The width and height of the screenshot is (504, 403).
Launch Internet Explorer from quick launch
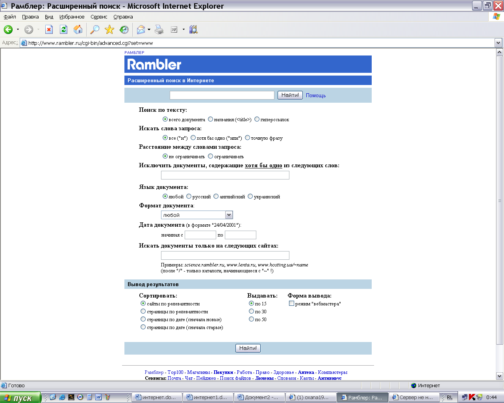[x=62, y=397]
